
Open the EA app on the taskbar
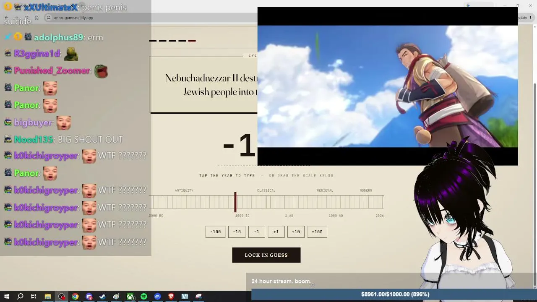click(157, 297)
